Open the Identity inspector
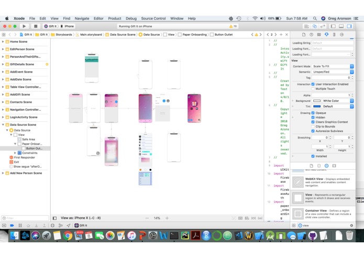Viewport: 364px width, 258px height. [x=319, y=34]
